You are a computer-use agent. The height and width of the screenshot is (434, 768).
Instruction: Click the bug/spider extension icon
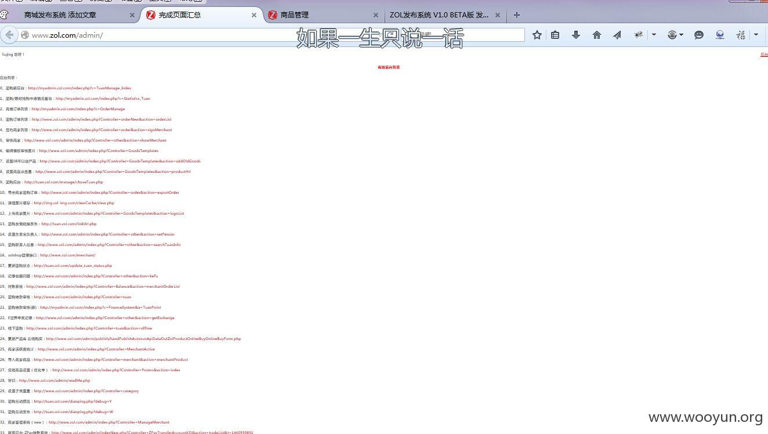coord(639,35)
